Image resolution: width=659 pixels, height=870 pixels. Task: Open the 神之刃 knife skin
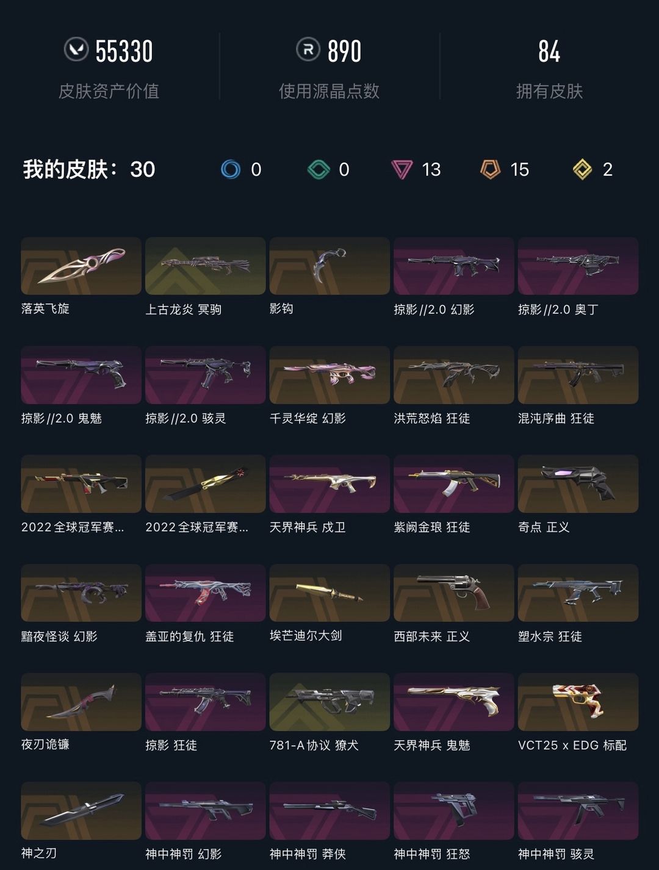81,811
